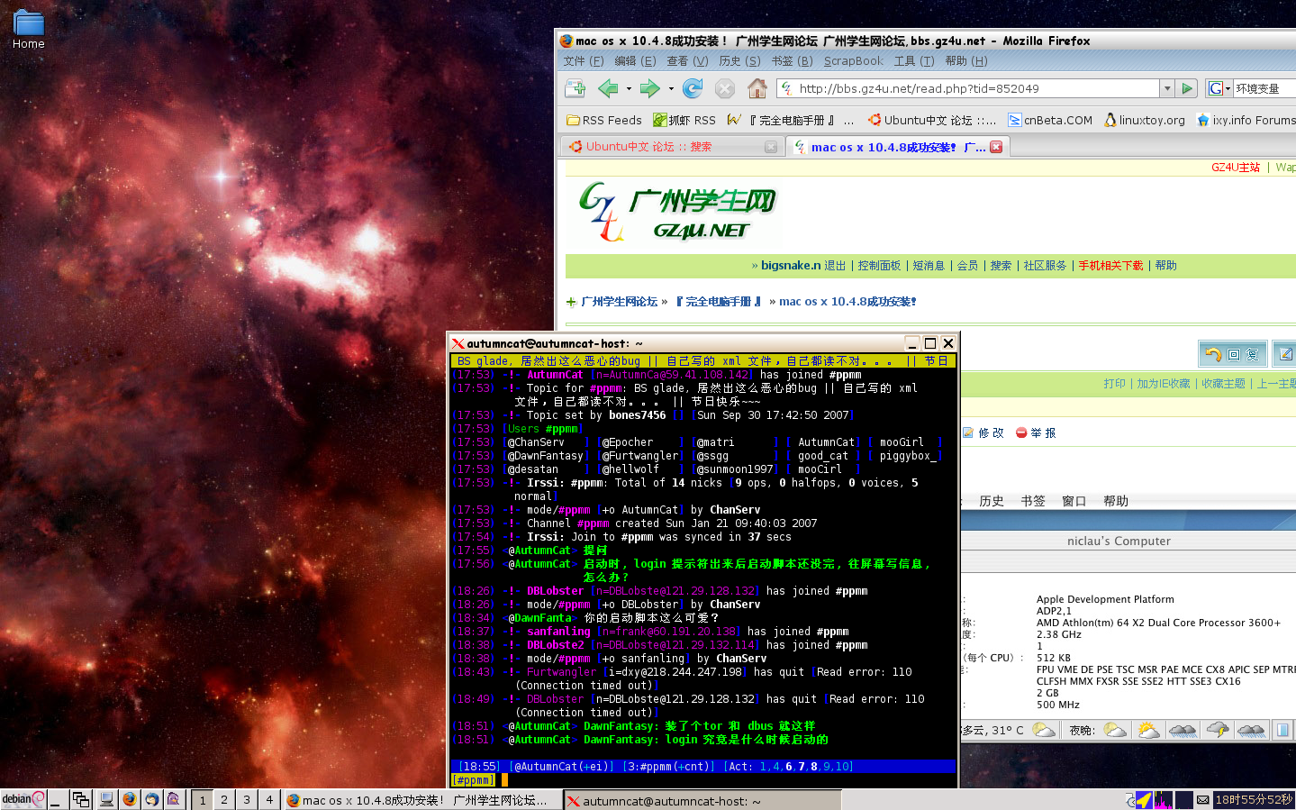The width and height of the screenshot is (1296, 810).
Task: Click the GZ4U主站 link
Action: (1236, 168)
